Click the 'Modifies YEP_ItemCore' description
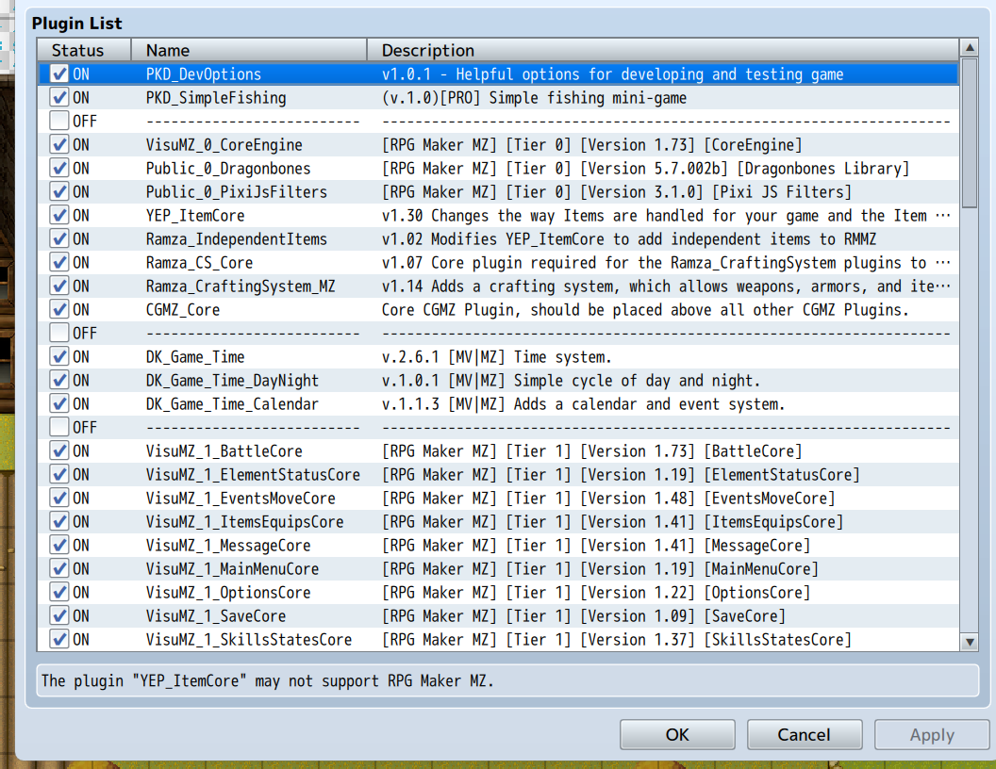Image resolution: width=996 pixels, height=769 pixels. click(x=629, y=239)
